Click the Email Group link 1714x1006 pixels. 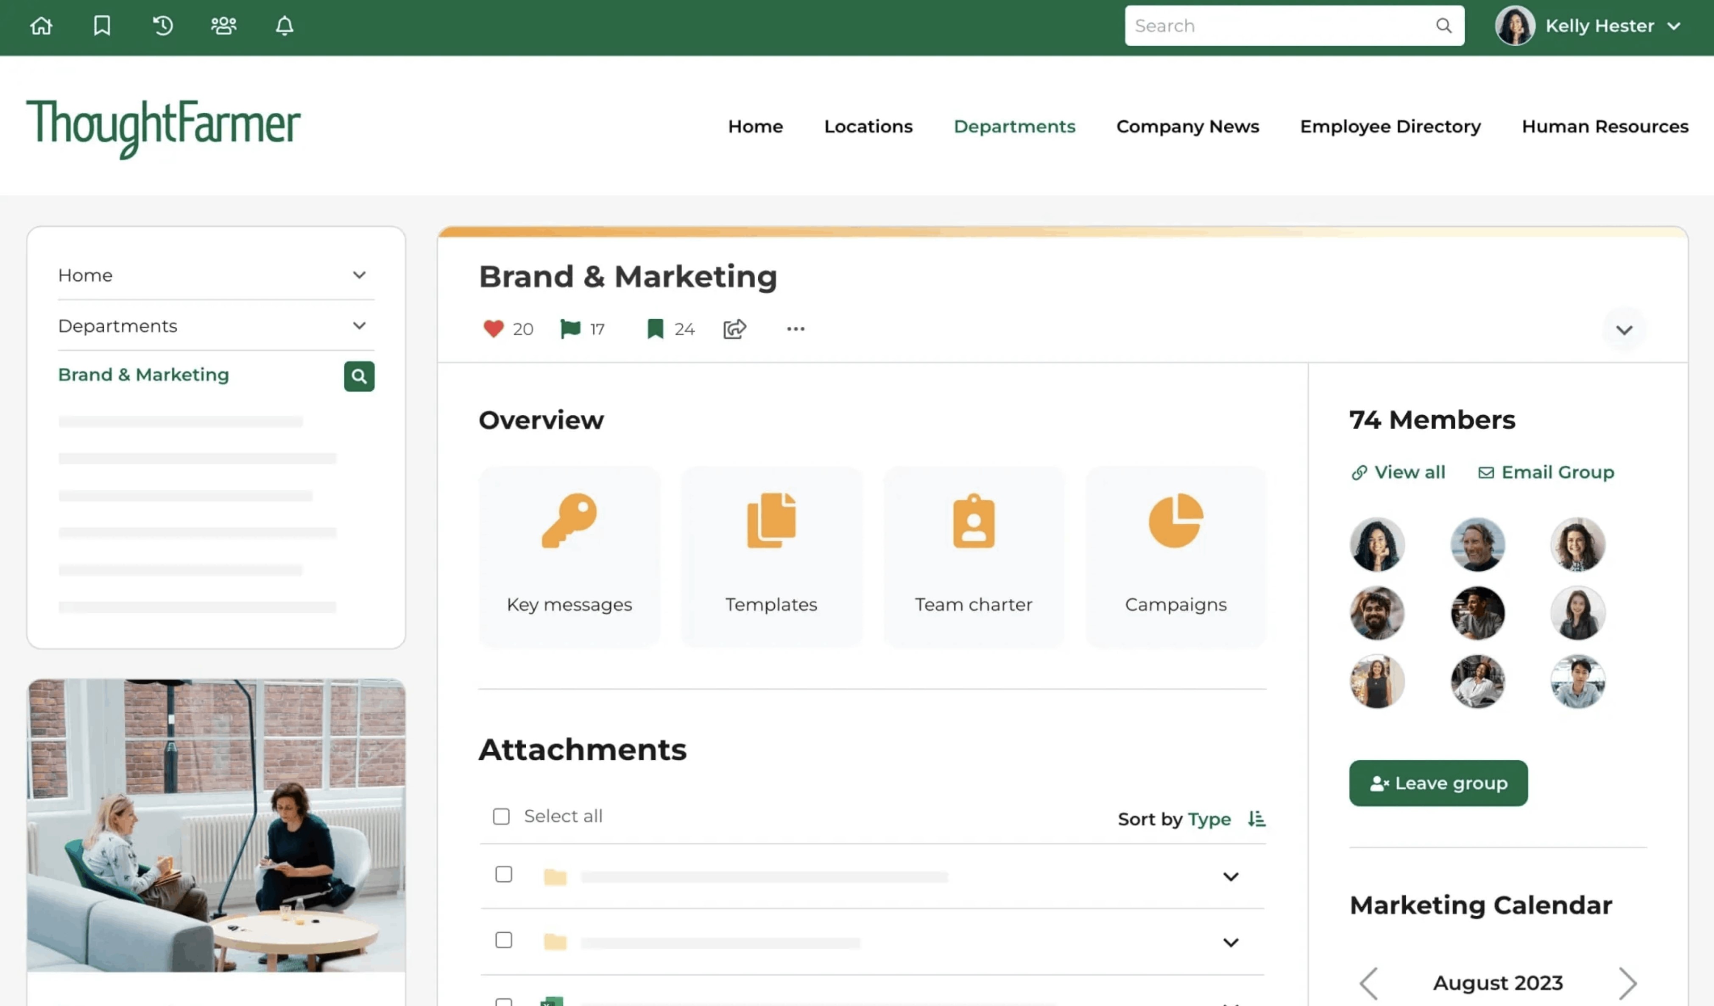pos(1546,472)
